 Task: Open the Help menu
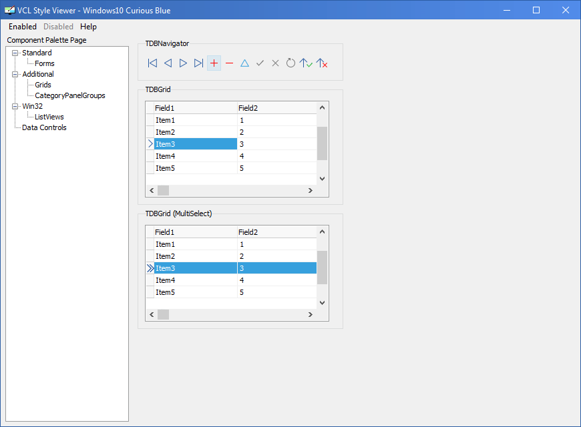[88, 27]
